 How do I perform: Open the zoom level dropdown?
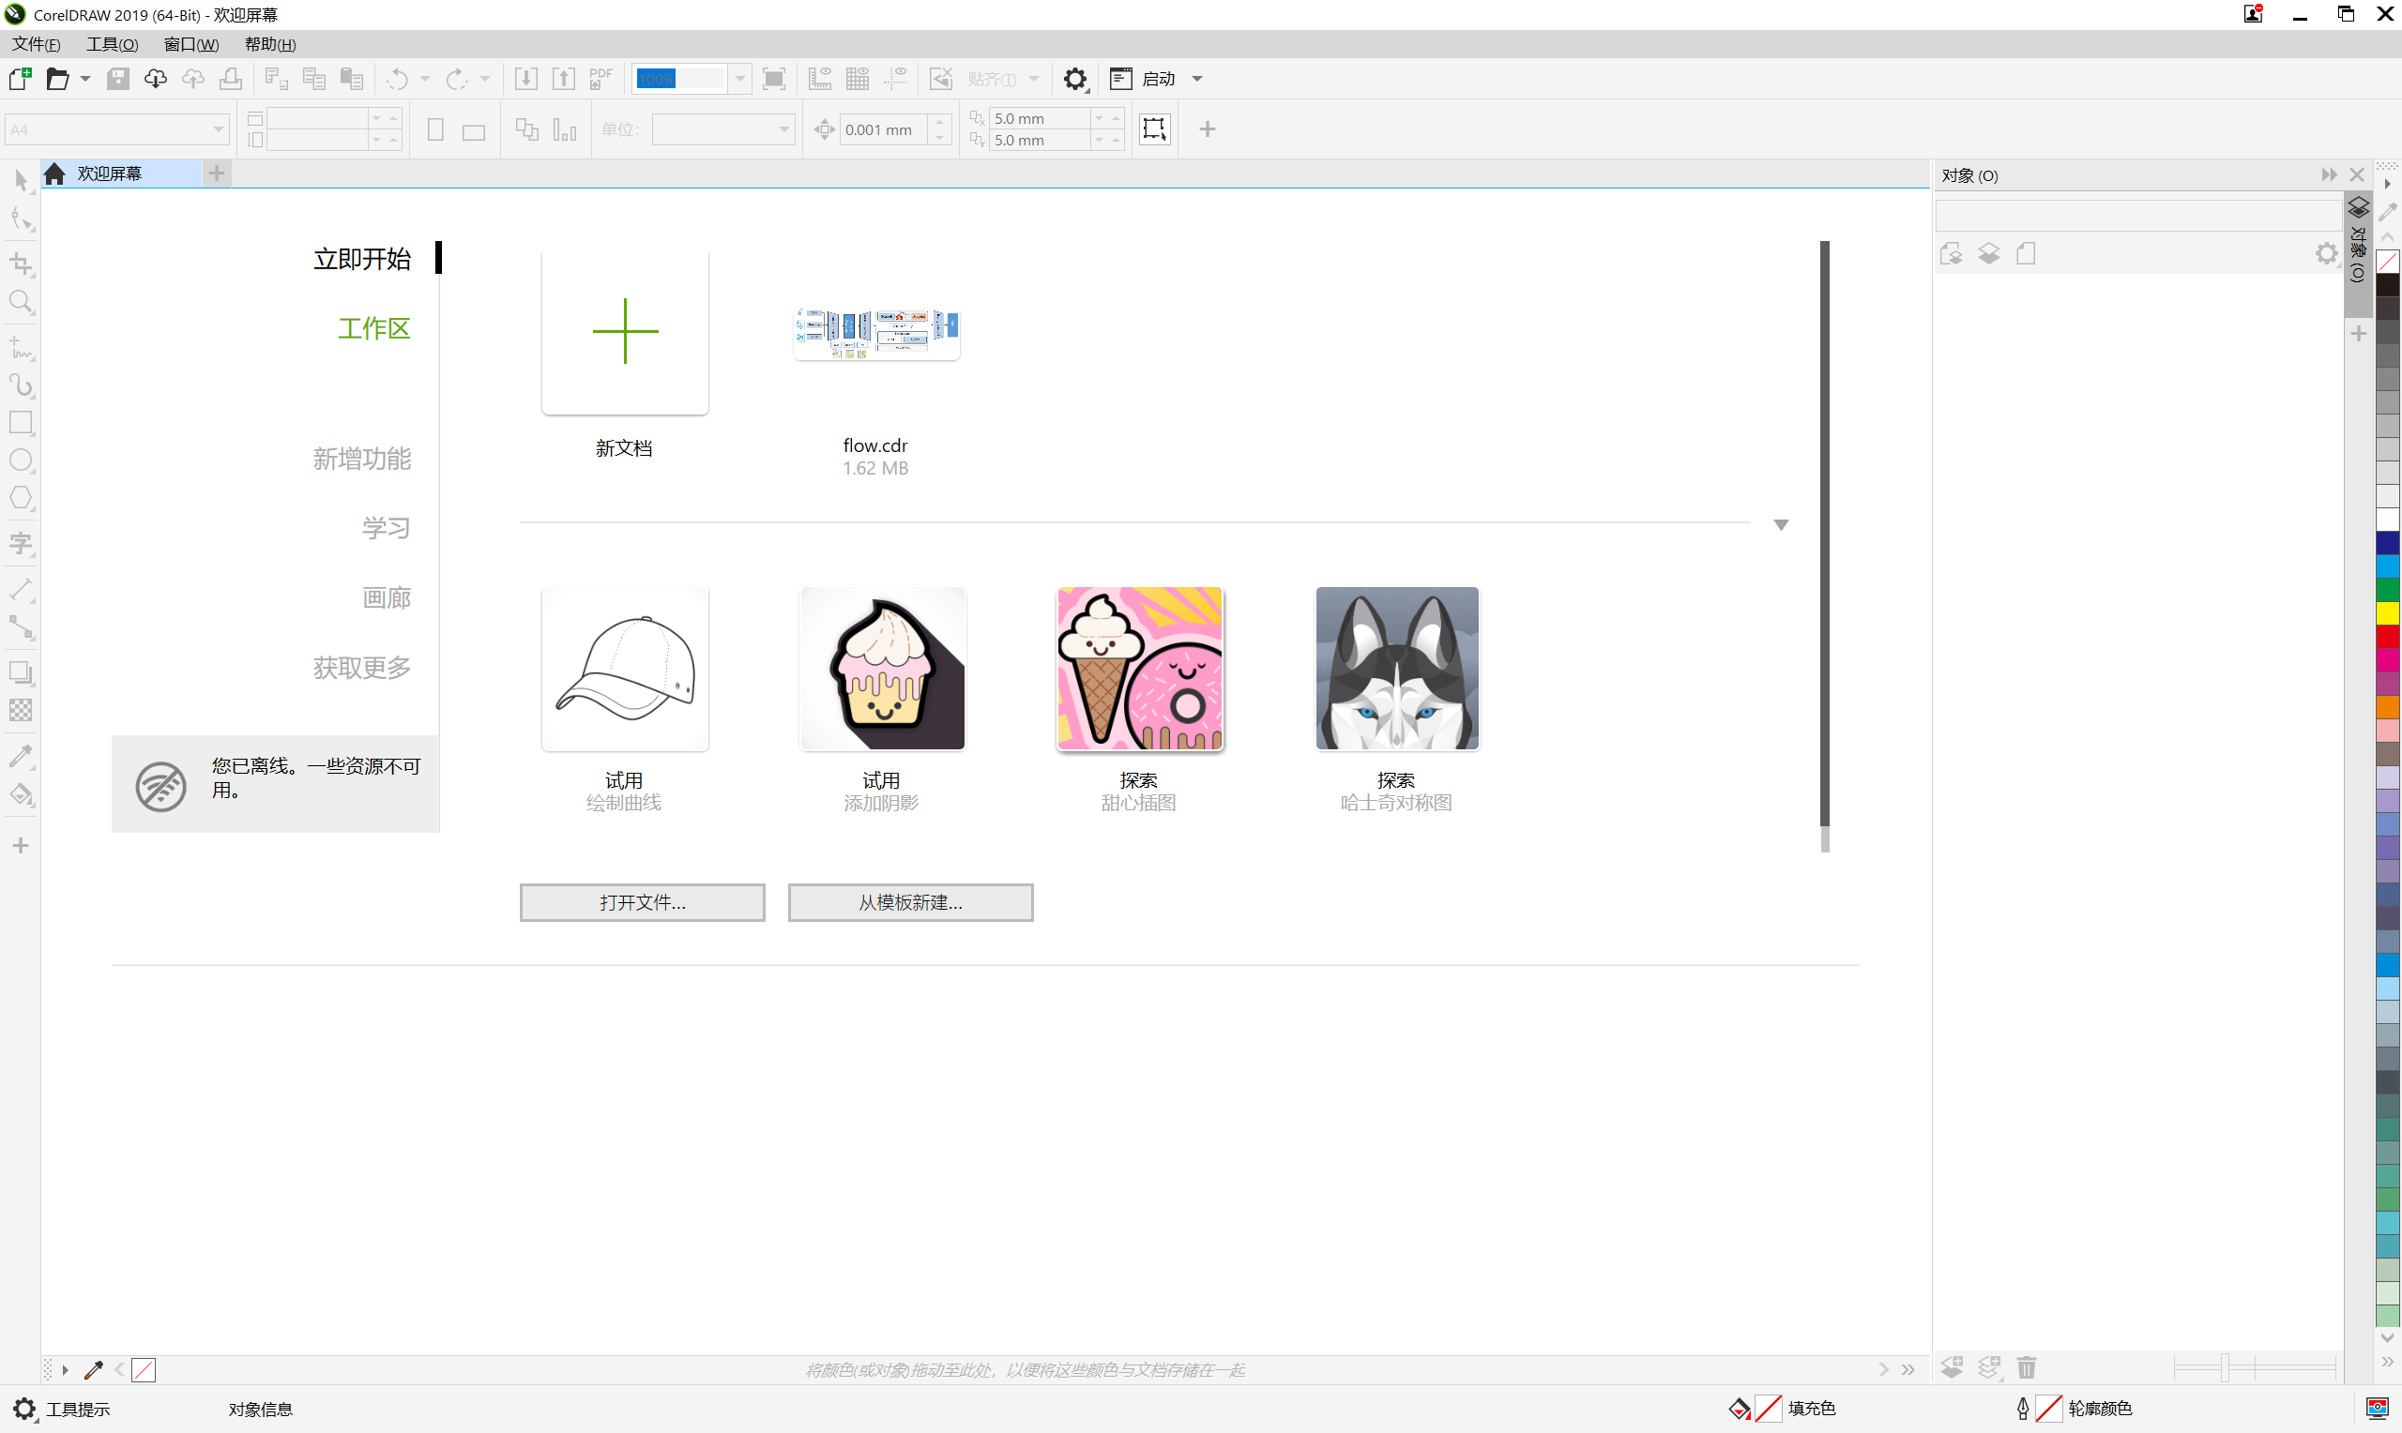point(739,79)
